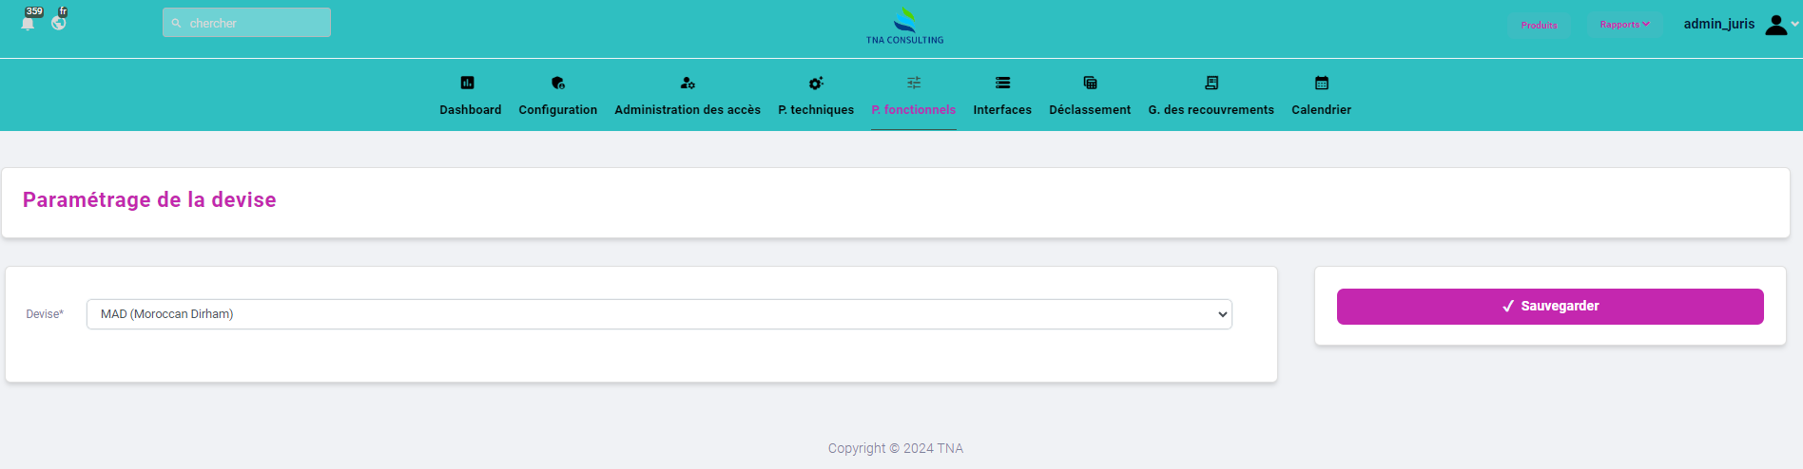Screen dimensions: 1803x469
Task: Click the Calendrier calendar icon
Action: [x=1321, y=83]
